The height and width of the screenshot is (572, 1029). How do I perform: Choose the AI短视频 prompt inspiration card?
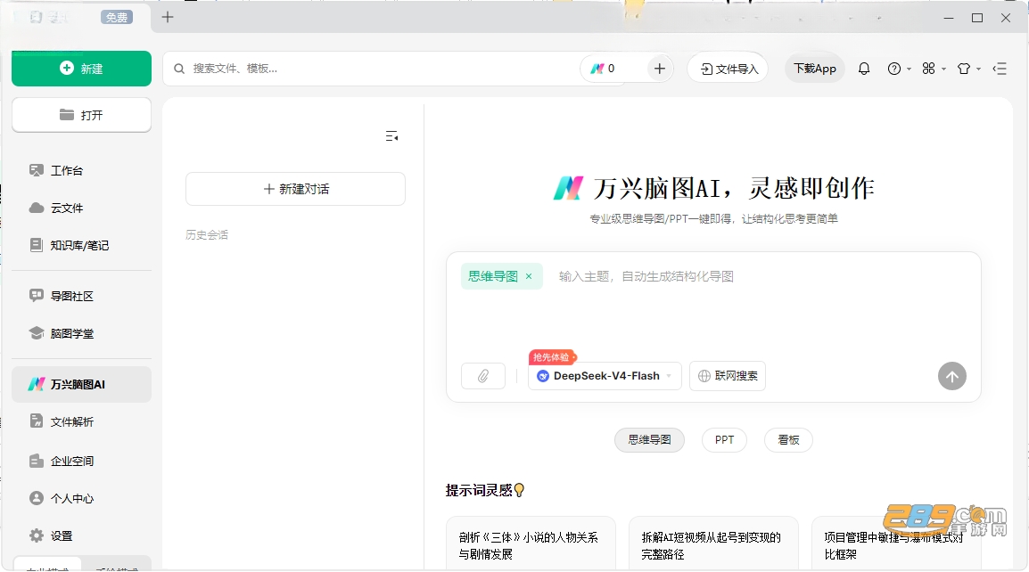(x=713, y=543)
